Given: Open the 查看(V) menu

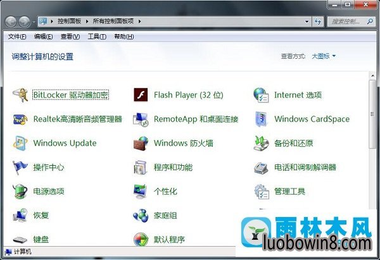Looking at the screenshot, I should point(70,37).
